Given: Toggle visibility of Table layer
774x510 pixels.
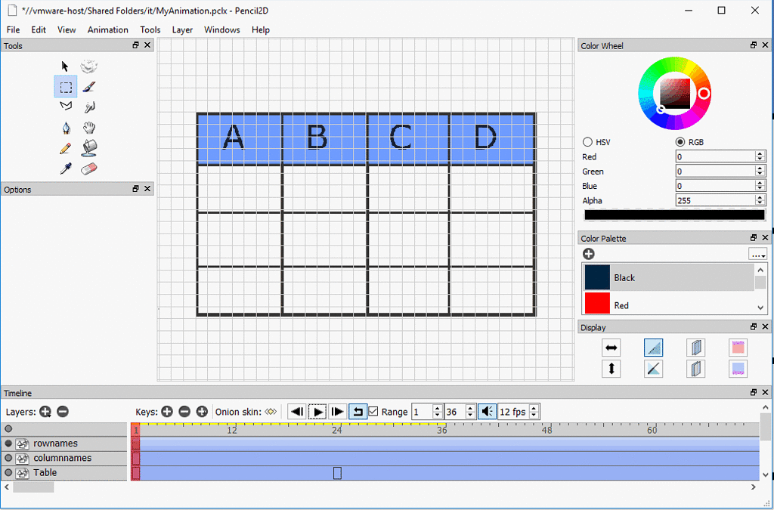Looking at the screenshot, I should click(x=8, y=472).
